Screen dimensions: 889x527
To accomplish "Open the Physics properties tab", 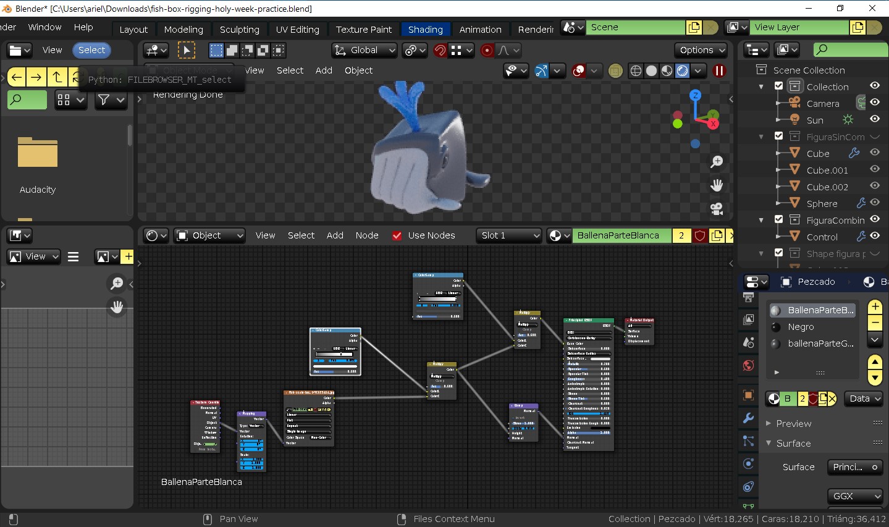I will 748,463.
